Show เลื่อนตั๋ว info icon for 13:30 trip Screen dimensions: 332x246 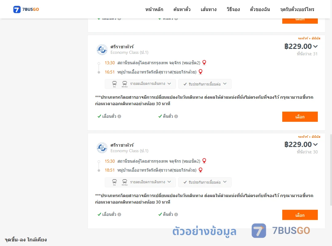pyautogui.click(x=119, y=116)
